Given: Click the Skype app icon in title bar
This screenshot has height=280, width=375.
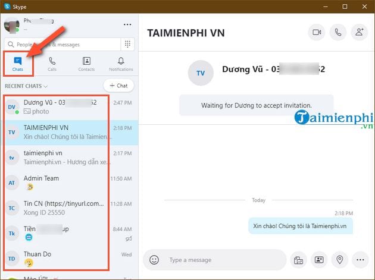Looking at the screenshot, I should coord(7,7).
